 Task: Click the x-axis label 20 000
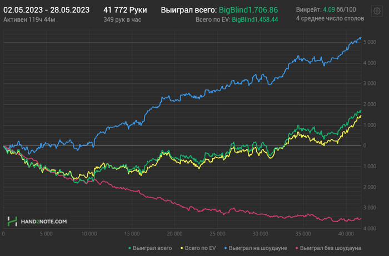click(x=174, y=234)
